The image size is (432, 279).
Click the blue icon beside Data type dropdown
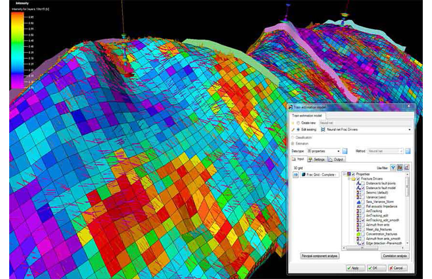[345, 151]
